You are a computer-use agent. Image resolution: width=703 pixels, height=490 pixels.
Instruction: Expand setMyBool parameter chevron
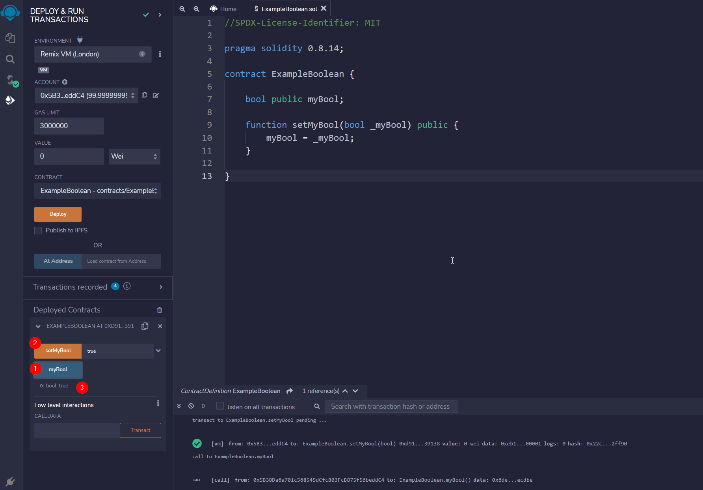pyautogui.click(x=158, y=351)
